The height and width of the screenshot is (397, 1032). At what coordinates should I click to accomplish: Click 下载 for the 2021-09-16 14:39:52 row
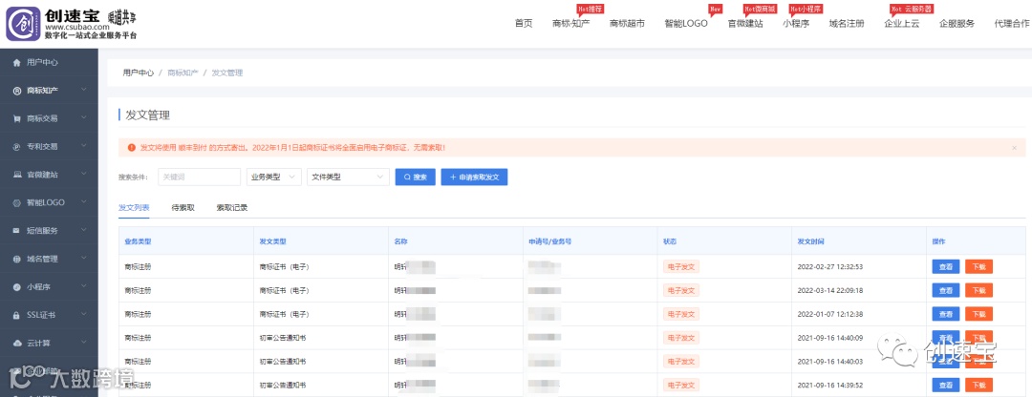pos(978,386)
